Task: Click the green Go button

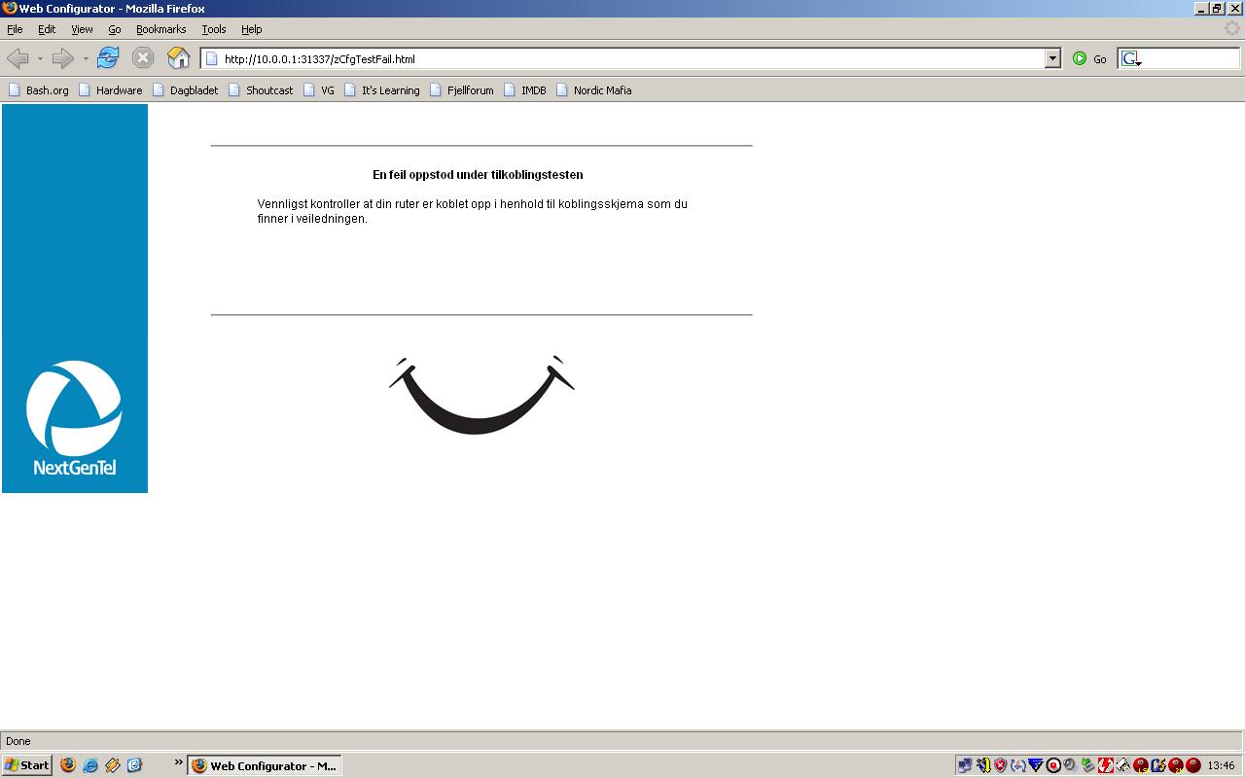Action: coord(1089,58)
